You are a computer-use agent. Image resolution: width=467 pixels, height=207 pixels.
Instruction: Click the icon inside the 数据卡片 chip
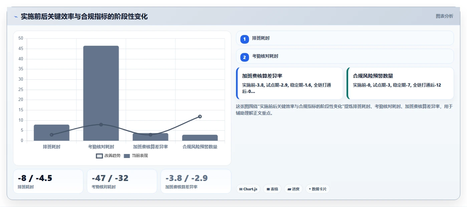pyautogui.click(x=310, y=189)
